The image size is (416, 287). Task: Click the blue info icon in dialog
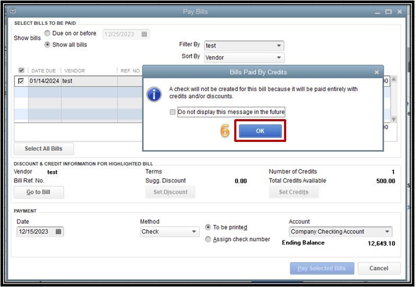pos(154,94)
